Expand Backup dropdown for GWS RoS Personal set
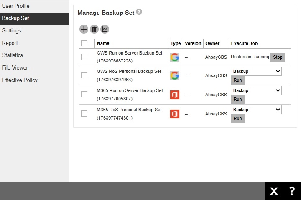301x200 pixels. (256, 71)
